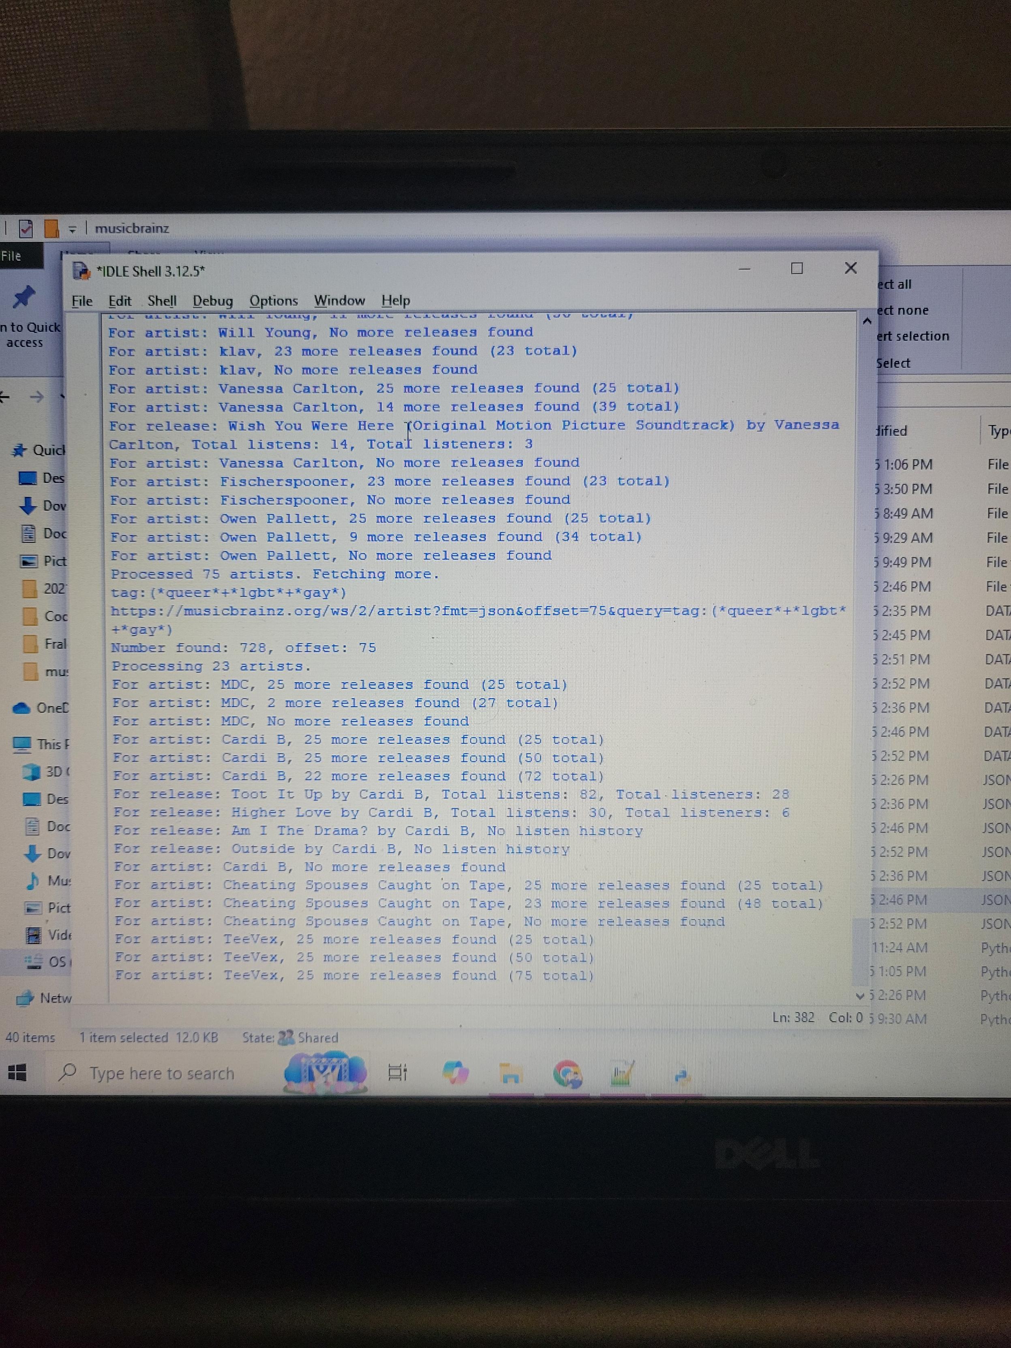Click Select none in File Explorer ribbon
The height and width of the screenshot is (1348, 1011).
coord(902,310)
